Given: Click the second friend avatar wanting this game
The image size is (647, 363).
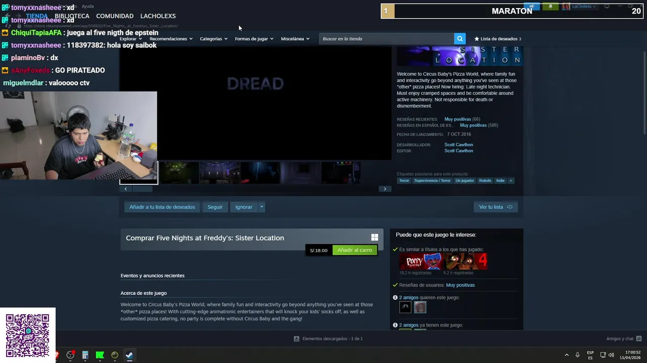Looking at the screenshot, I should [x=420, y=307].
